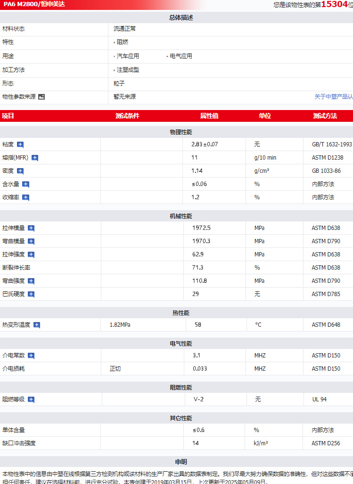Click the plus icon beside 热变形温度

coord(37,325)
